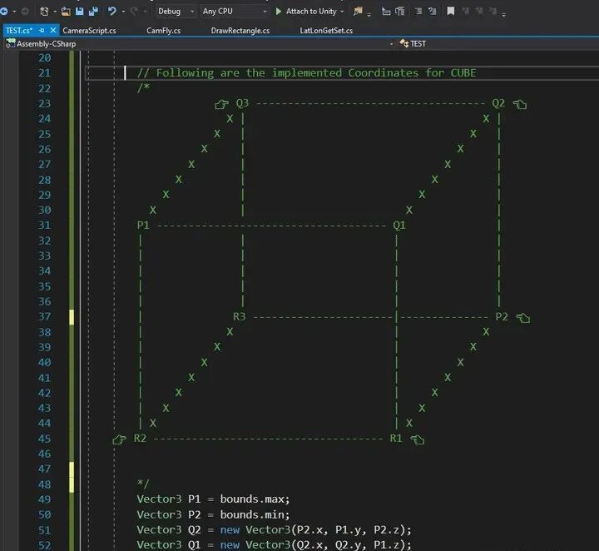
Task: Click the Undo arrow icon
Action: point(112,11)
